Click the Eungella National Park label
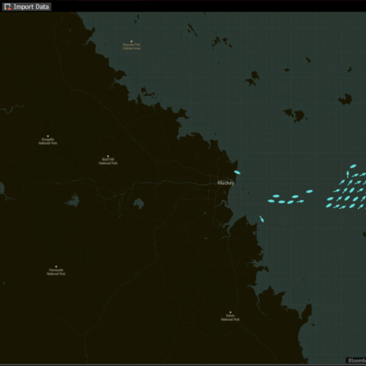 click(x=48, y=141)
